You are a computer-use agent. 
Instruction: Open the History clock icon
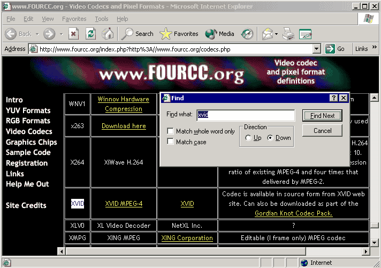(x=247, y=34)
